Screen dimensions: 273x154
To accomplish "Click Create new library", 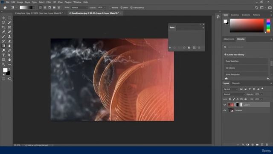I will click(x=234, y=55).
